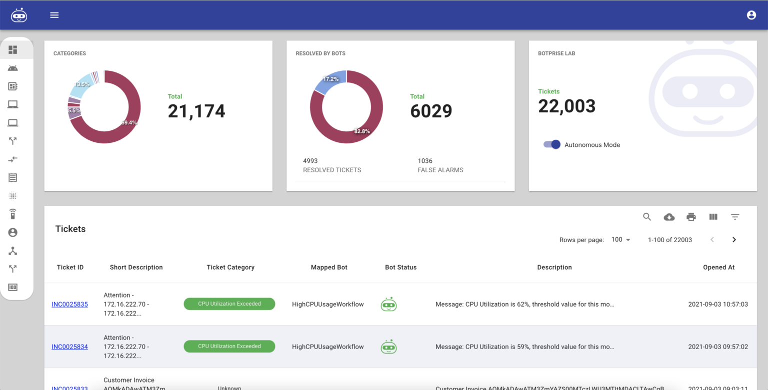The image size is (768, 390).
Task: Click opened time 2021-09-03 10:57:03
Action: point(718,304)
